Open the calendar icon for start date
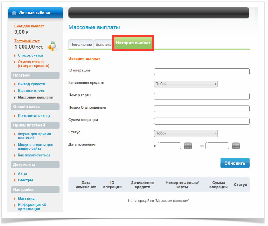Image resolution: width=268 pixels, height=226 pixels. click(x=188, y=146)
